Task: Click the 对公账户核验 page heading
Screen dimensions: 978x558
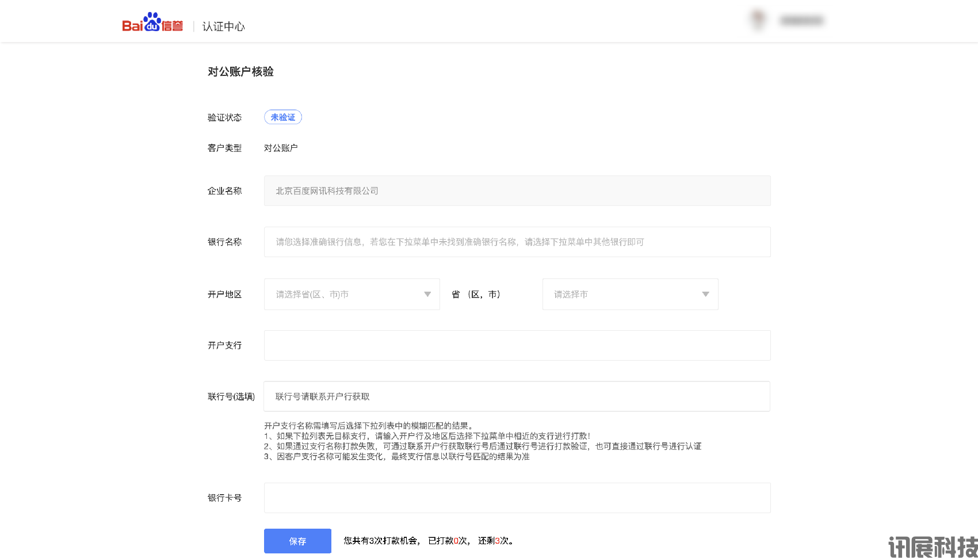Action: tap(240, 72)
